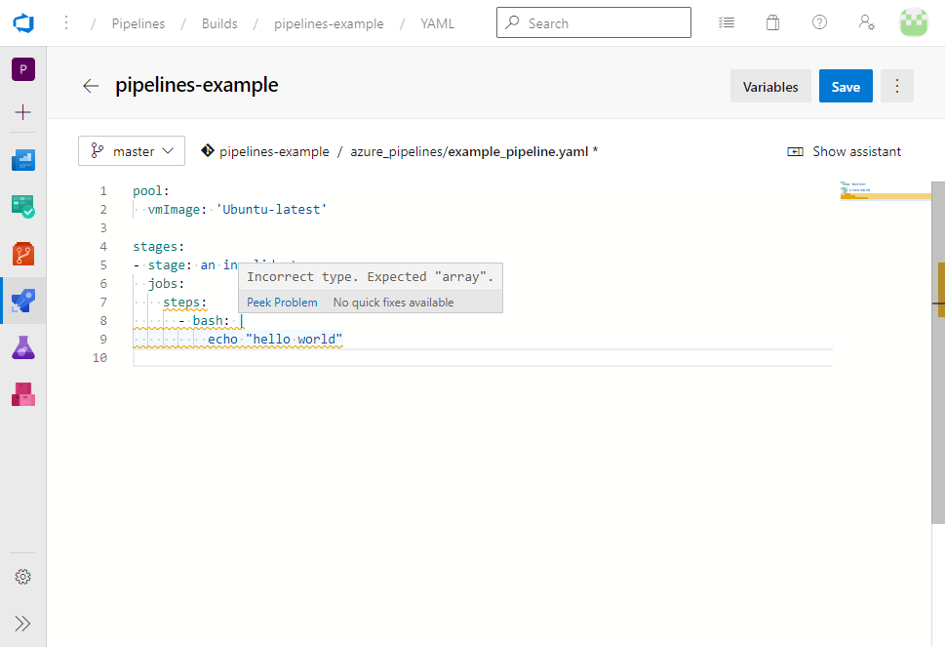Click the Variables button

click(x=770, y=86)
